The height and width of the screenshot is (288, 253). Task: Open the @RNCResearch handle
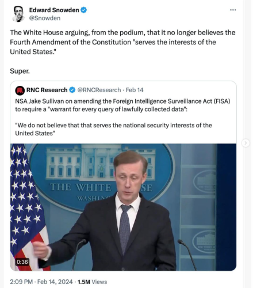pyautogui.click(x=99, y=90)
